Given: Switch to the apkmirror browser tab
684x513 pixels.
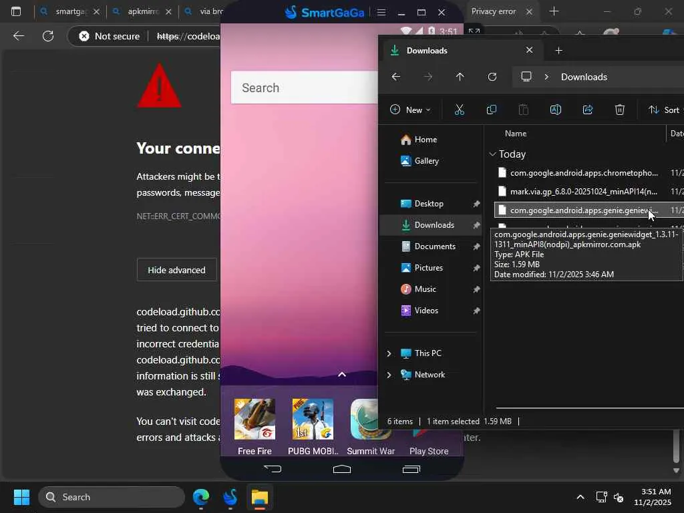Looking at the screenshot, I should pos(142,11).
